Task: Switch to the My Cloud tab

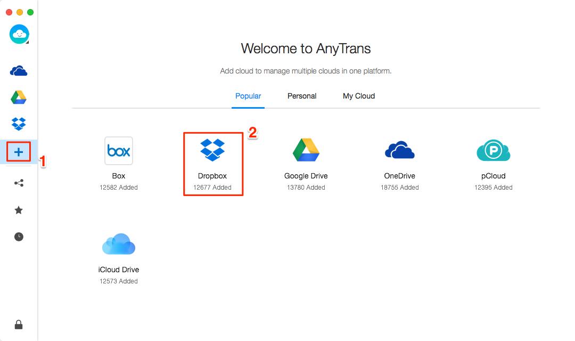Action: (359, 96)
